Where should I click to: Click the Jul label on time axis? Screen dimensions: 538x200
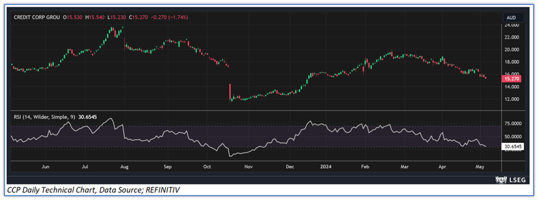pos(85,167)
